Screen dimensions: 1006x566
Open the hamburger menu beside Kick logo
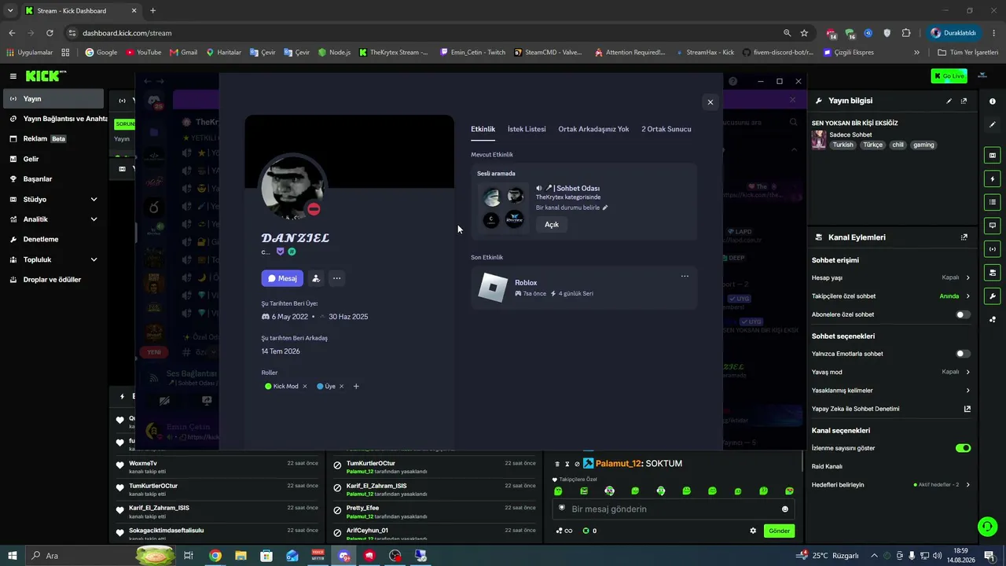pyautogui.click(x=13, y=76)
